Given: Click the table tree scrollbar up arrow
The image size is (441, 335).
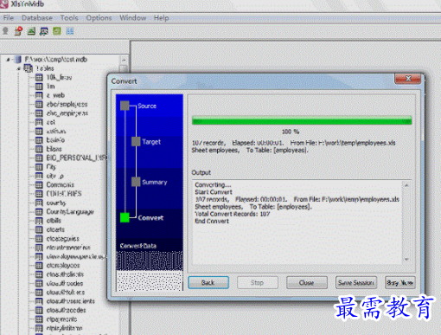Looking at the screenshot, I should point(124,60).
